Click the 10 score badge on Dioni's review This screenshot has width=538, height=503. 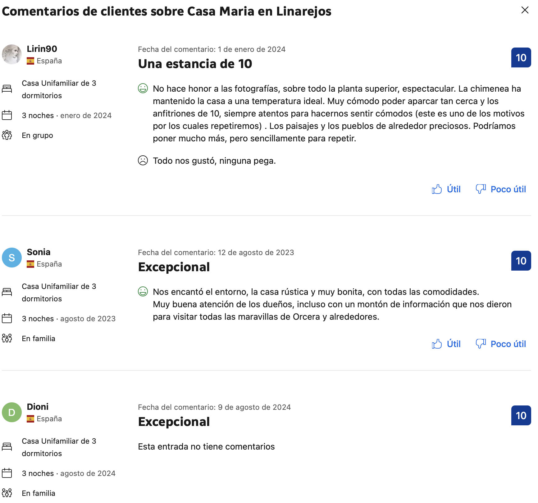coord(521,416)
